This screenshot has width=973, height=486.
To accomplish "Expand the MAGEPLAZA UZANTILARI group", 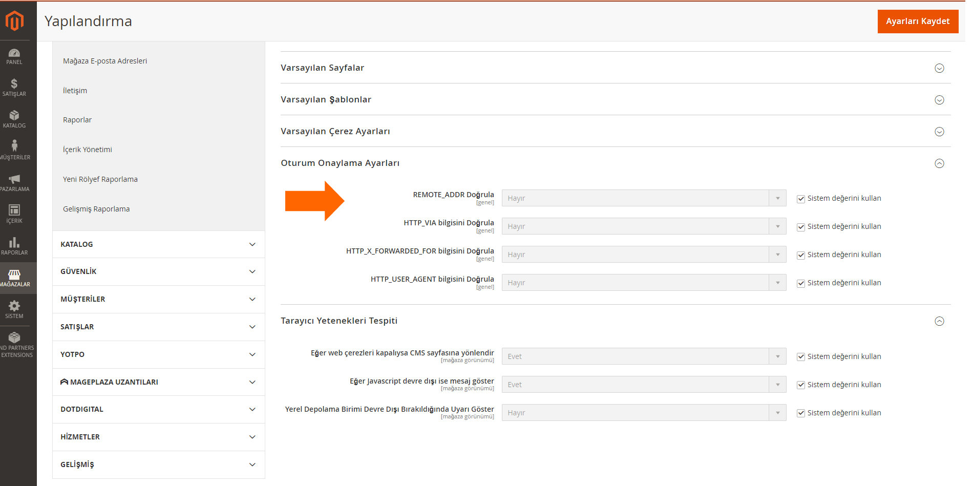I will pyautogui.click(x=159, y=382).
